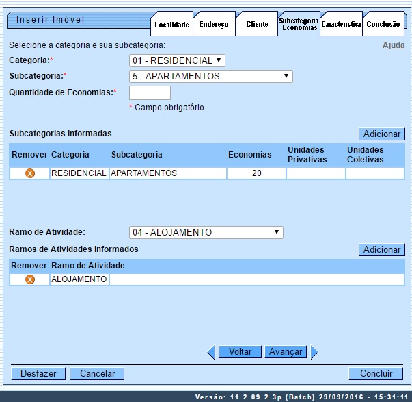Expand the Subcategoria dropdown
412x402 pixels.
point(210,76)
